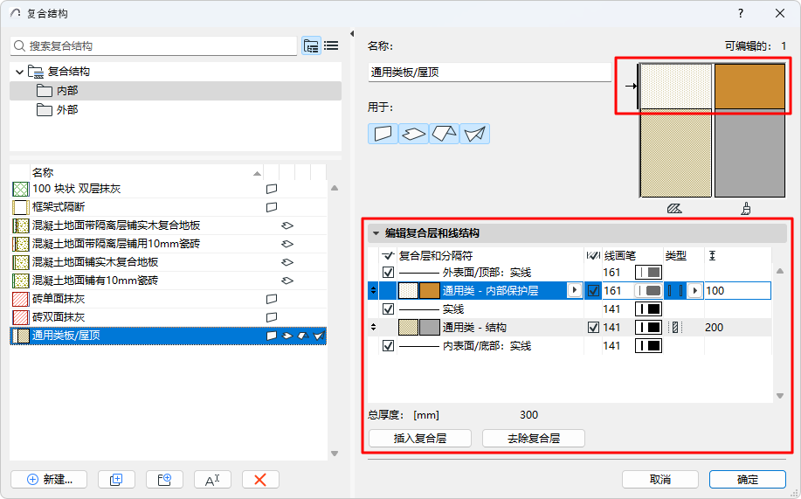Select 通用类板/屋顶 in list
801x499 pixels.
[169, 336]
